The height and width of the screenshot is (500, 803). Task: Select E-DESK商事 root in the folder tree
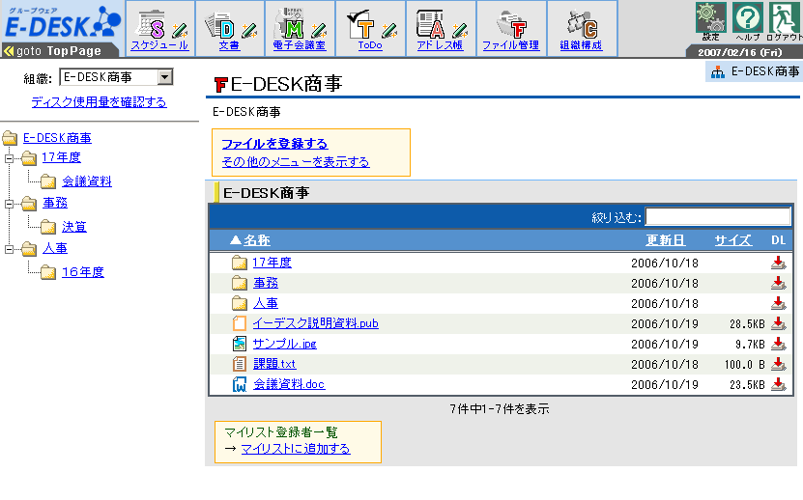pyautogui.click(x=57, y=138)
